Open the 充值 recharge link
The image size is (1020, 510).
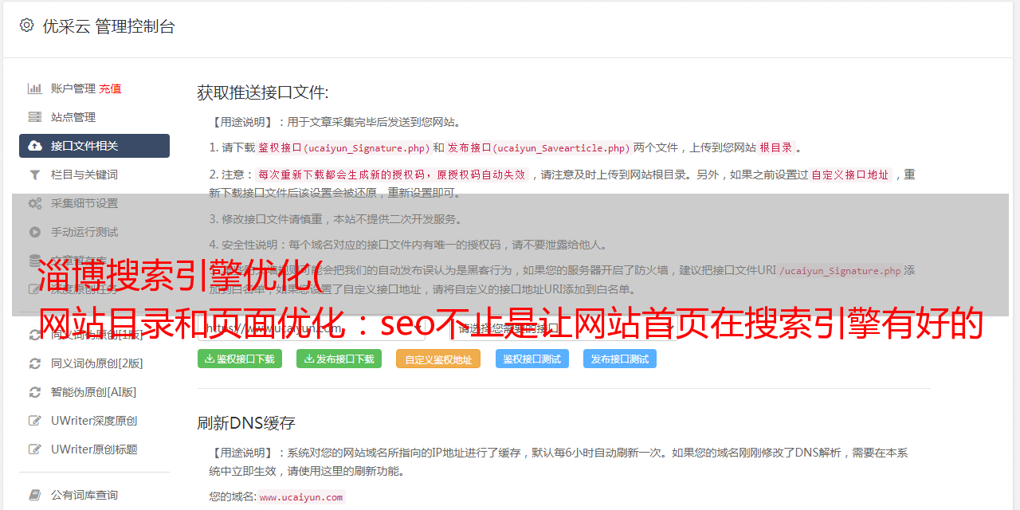(110, 88)
